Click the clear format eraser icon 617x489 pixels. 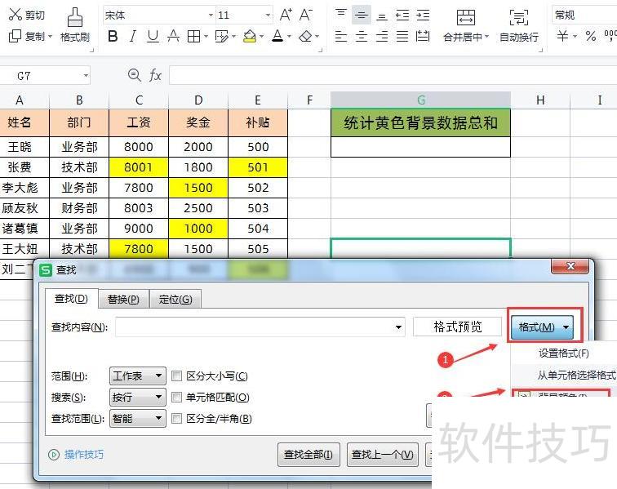coord(305,36)
